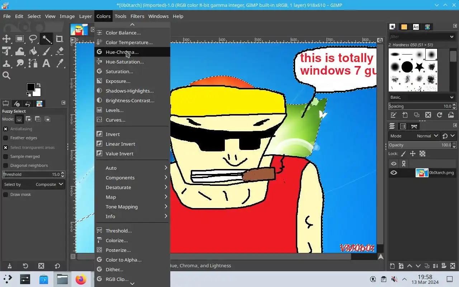
Task: Select the Bucket Fill tool
Action: tap(33, 51)
